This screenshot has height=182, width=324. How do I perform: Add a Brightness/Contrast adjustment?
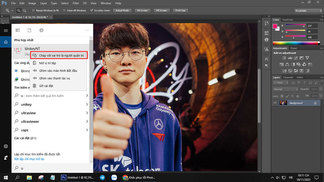tap(284, 58)
